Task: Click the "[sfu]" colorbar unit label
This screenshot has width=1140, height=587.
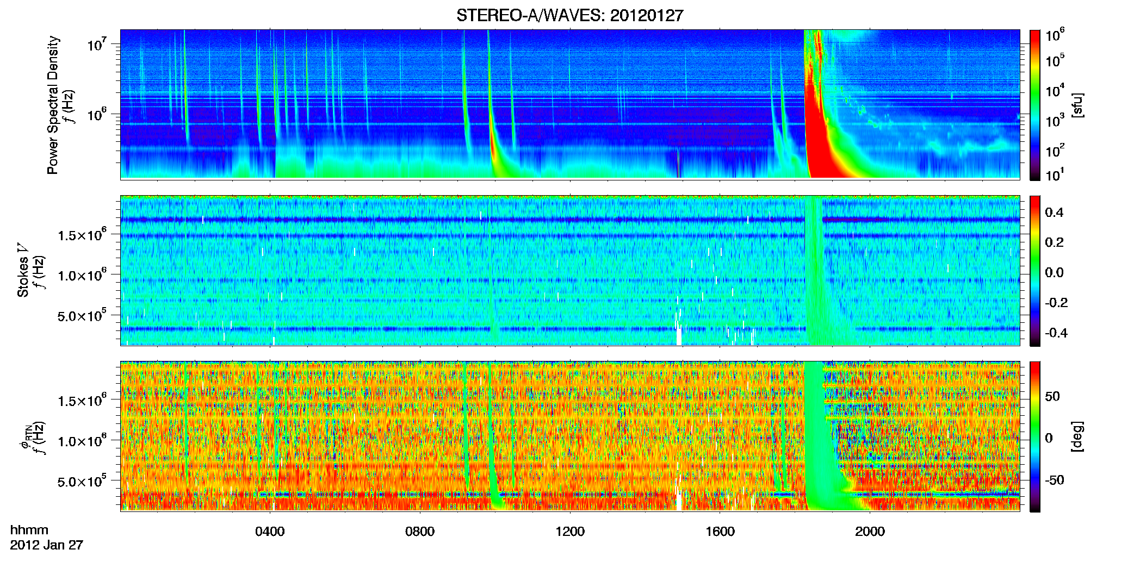Action: coord(1077,105)
